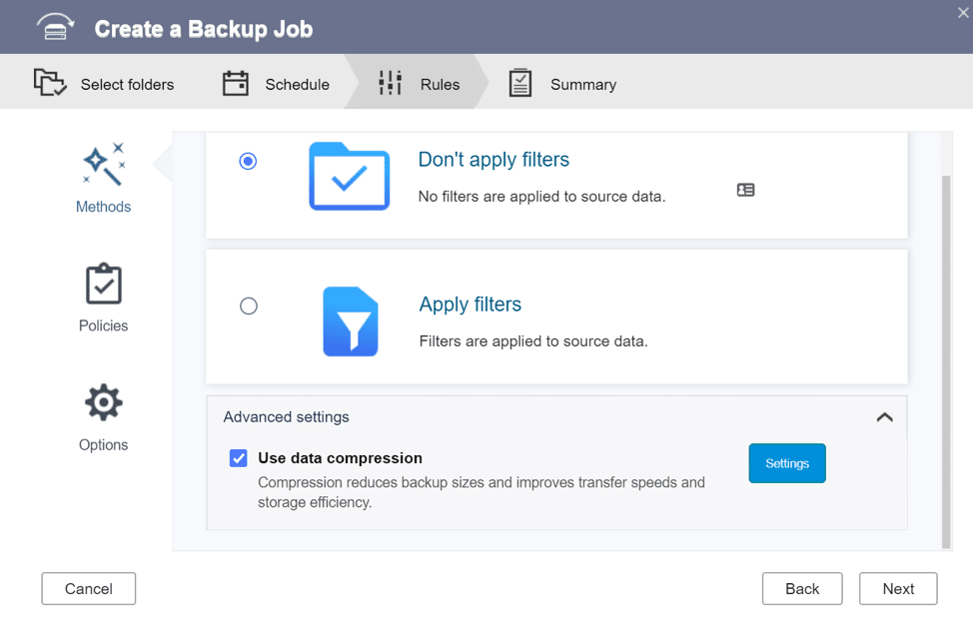Screen dimensions: 973x619
Task: Click the Back button
Action: (802, 589)
